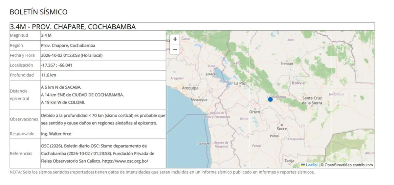Select the Magnitud row label
This screenshot has height=185, width=394.
pos(19,35)
